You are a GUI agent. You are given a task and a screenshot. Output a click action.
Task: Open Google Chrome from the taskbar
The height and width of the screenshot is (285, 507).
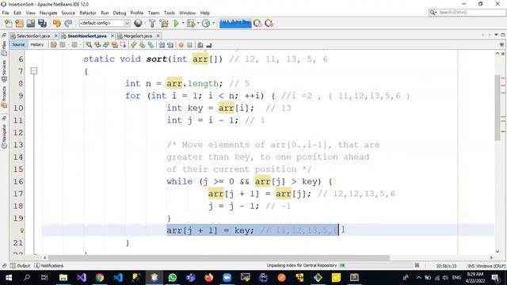100,278
